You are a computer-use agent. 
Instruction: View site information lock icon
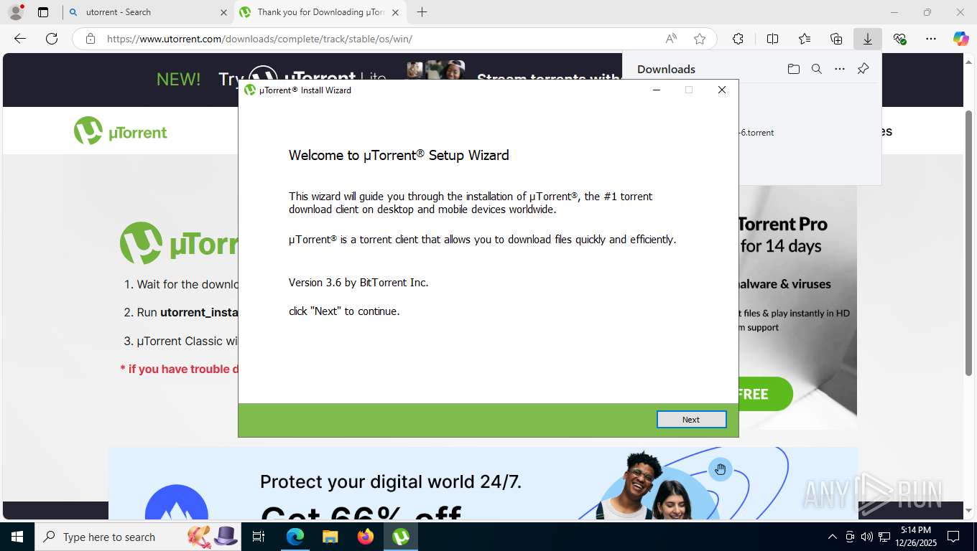coord(91,39)
